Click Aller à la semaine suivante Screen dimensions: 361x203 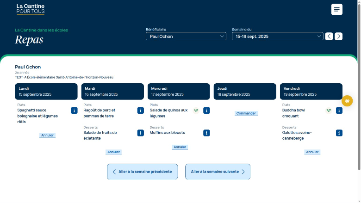tap(218, 172)
